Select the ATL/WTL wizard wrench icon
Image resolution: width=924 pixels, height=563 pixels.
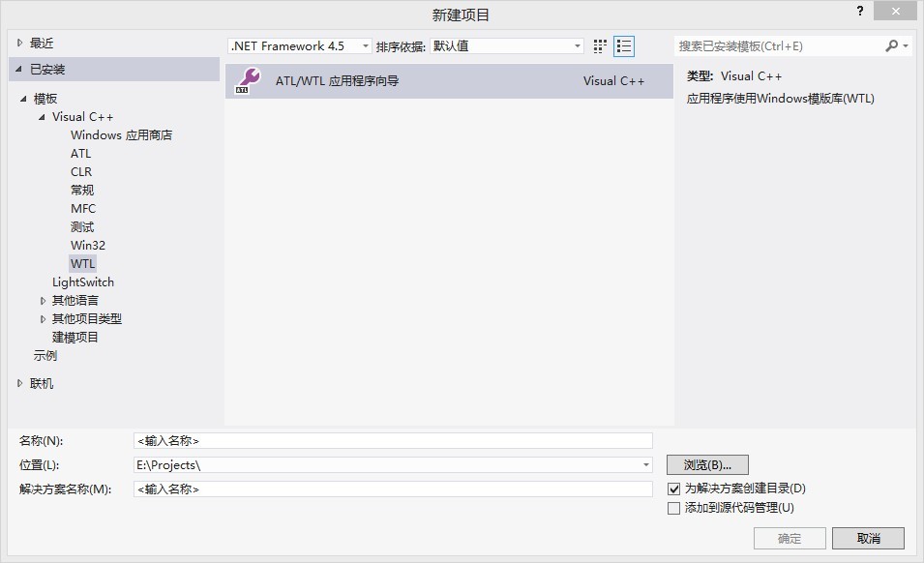(x=248, y=80)
